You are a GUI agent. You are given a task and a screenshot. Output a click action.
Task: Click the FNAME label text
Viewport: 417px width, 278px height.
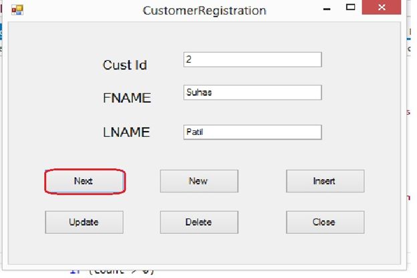(127, 98)
